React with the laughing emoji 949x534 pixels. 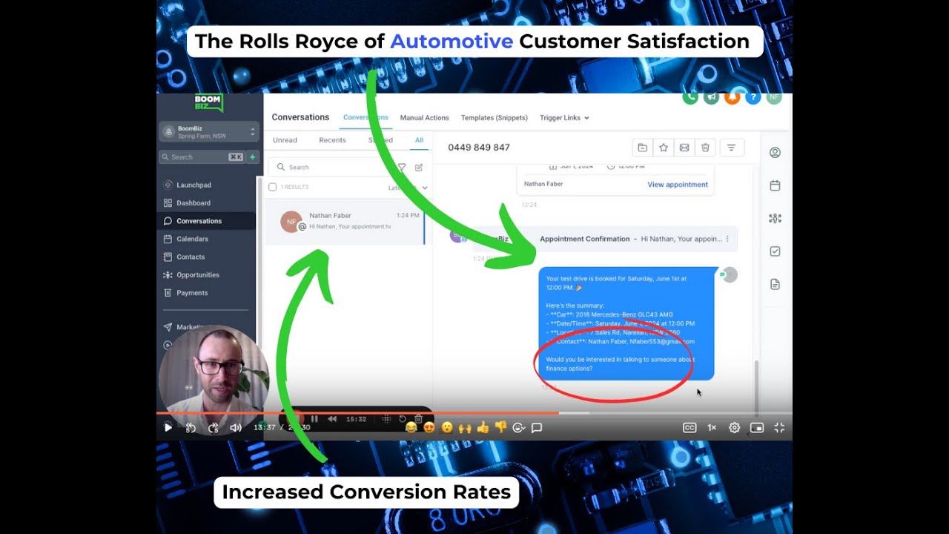411,427
